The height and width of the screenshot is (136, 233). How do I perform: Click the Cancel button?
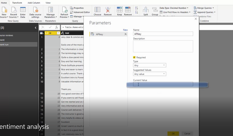click(187, 133)
